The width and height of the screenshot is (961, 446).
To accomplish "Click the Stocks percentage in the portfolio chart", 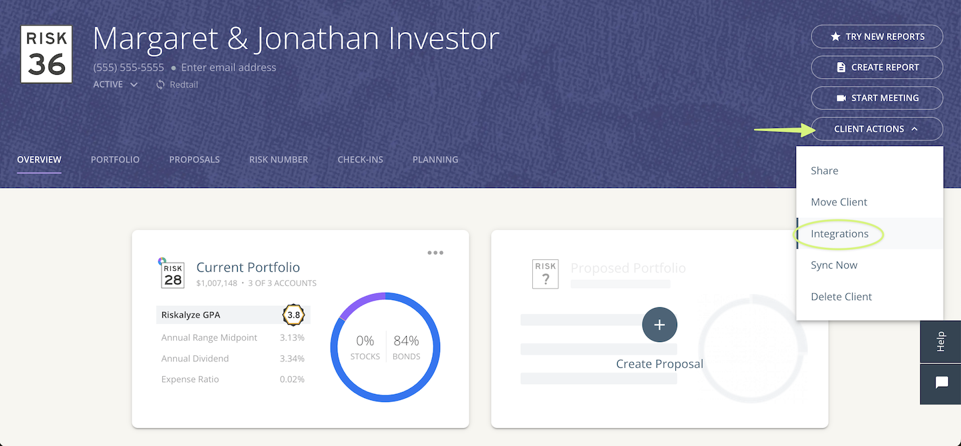I will click(x=365, y=340).
